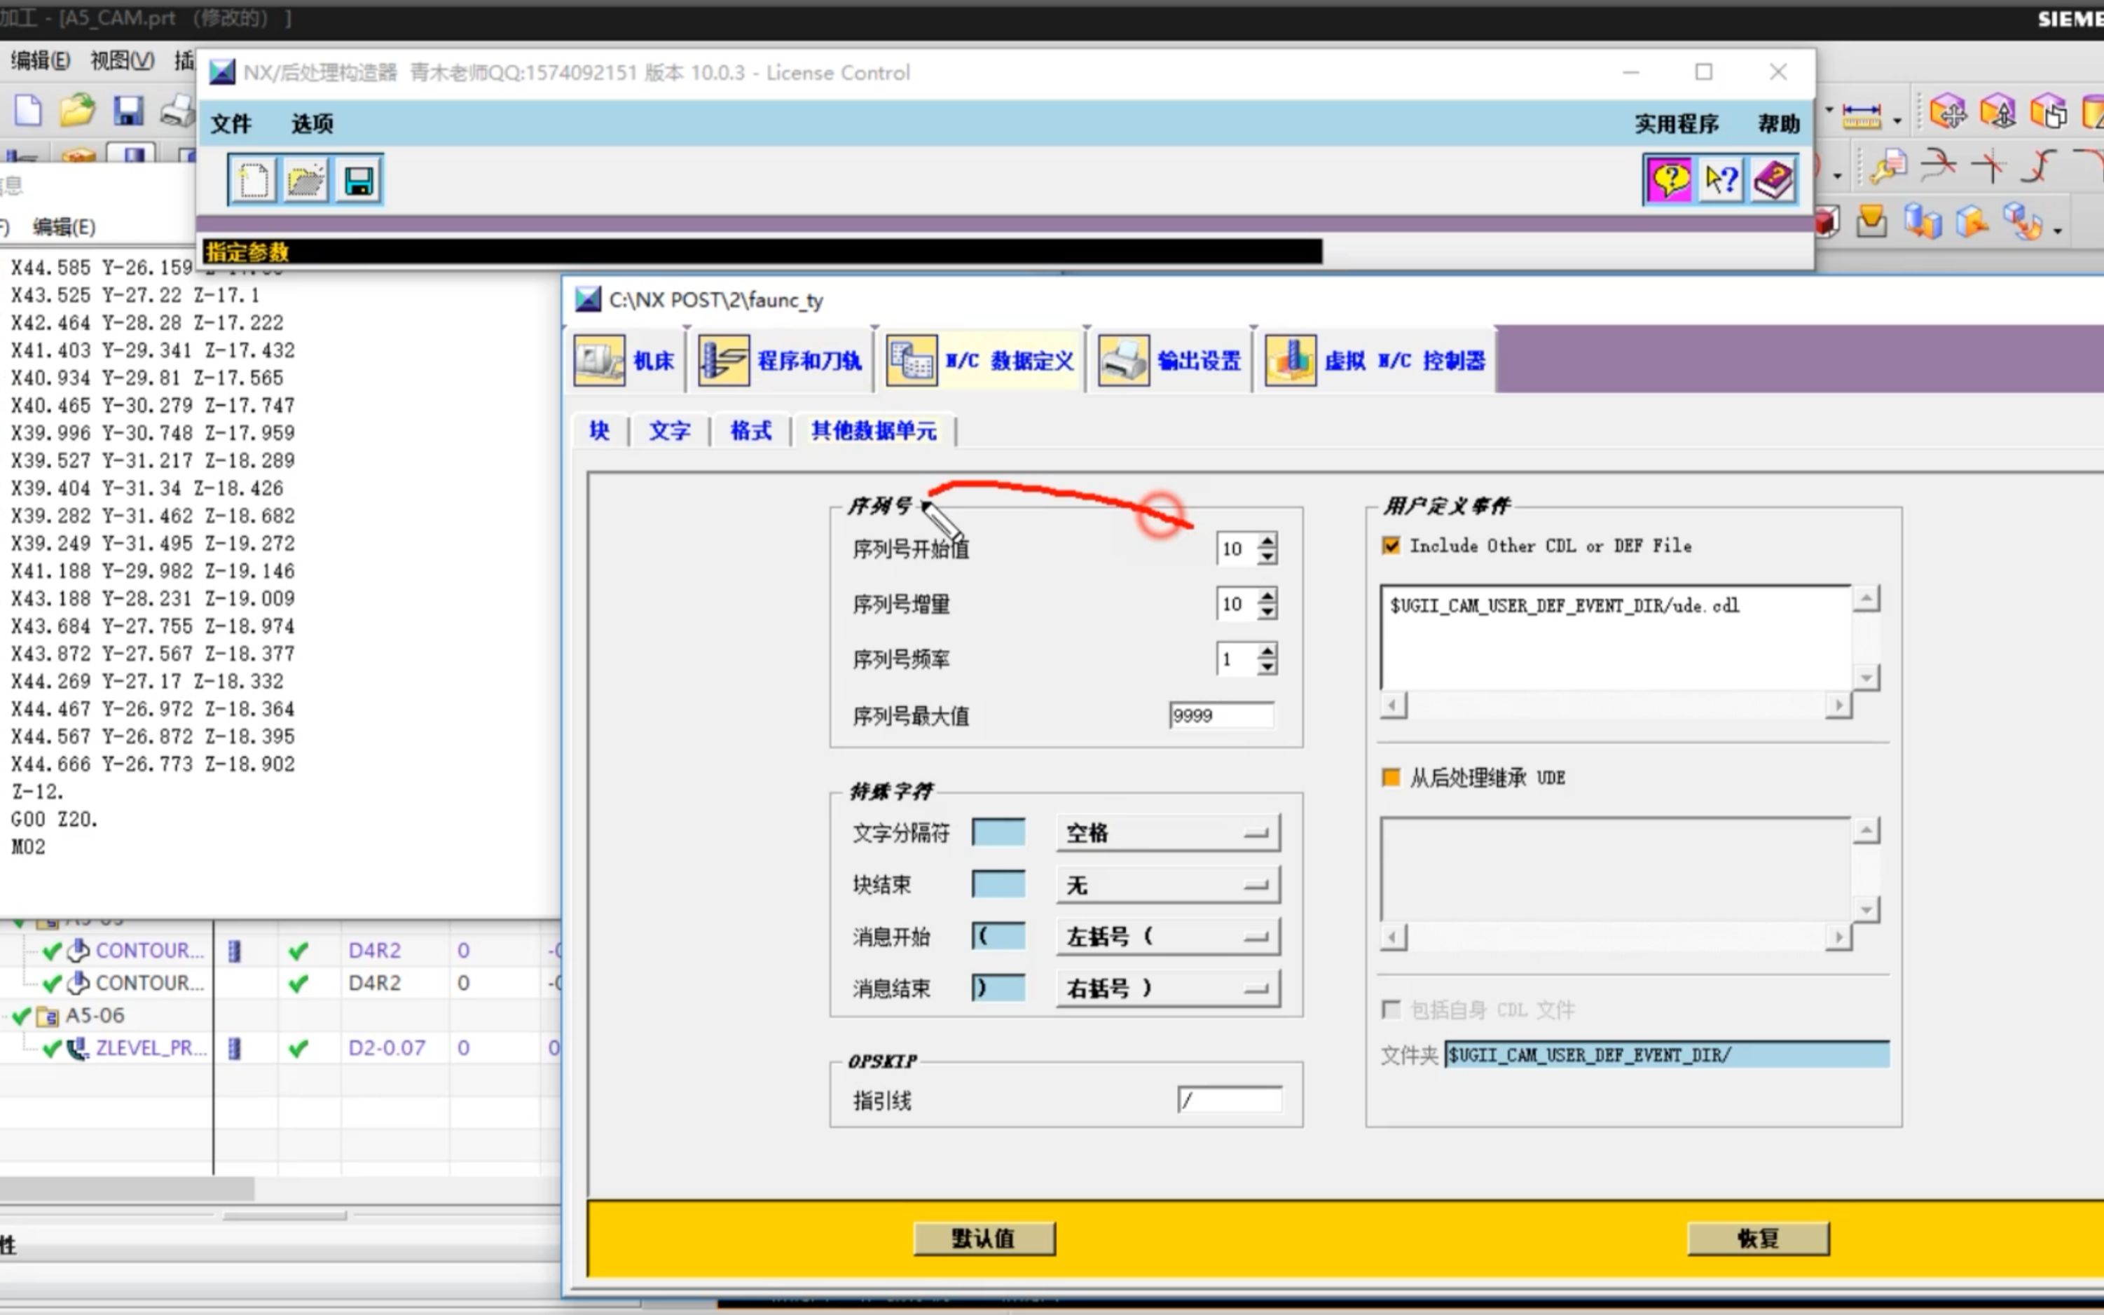Viewport: 2104px width, 1315px height.
Task: Open the 输出设置 printer icon tab
Action: tap(1171, 360)
